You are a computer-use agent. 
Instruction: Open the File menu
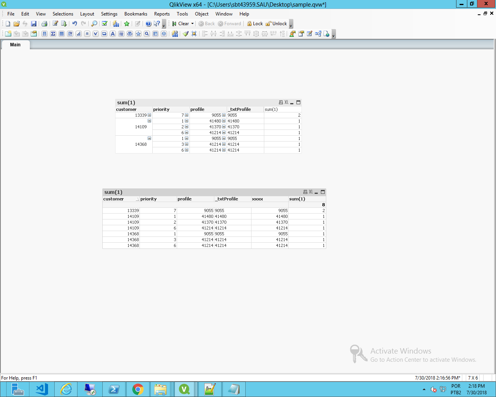tap(11, 14)
